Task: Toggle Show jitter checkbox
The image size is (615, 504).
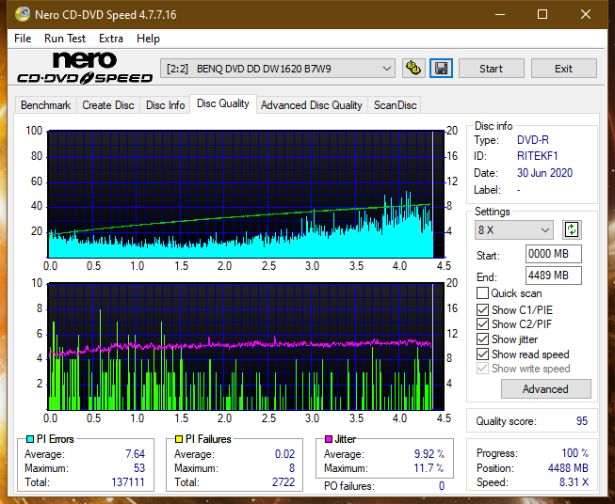Action: pyautogui.click(x=482, y=339)
